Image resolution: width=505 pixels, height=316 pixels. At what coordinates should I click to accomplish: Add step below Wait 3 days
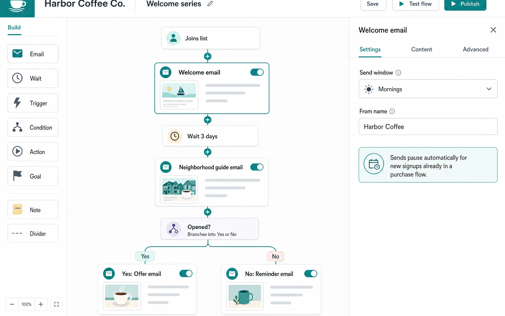point(208,152)
